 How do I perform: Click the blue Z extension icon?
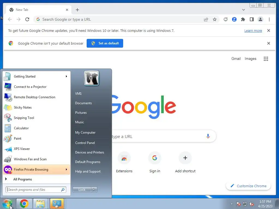click(234, 19)
